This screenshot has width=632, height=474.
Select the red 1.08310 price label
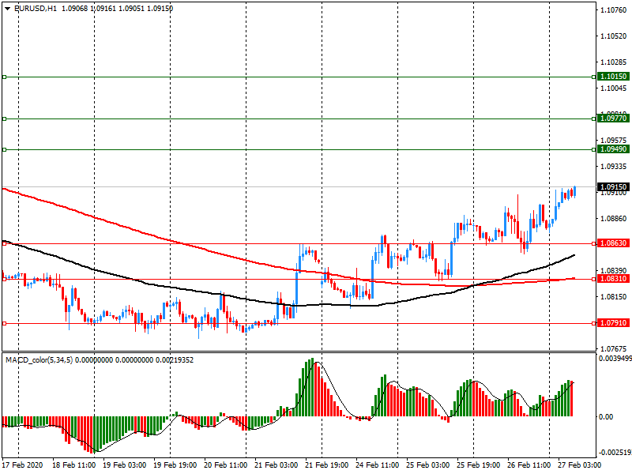point(613,279)
